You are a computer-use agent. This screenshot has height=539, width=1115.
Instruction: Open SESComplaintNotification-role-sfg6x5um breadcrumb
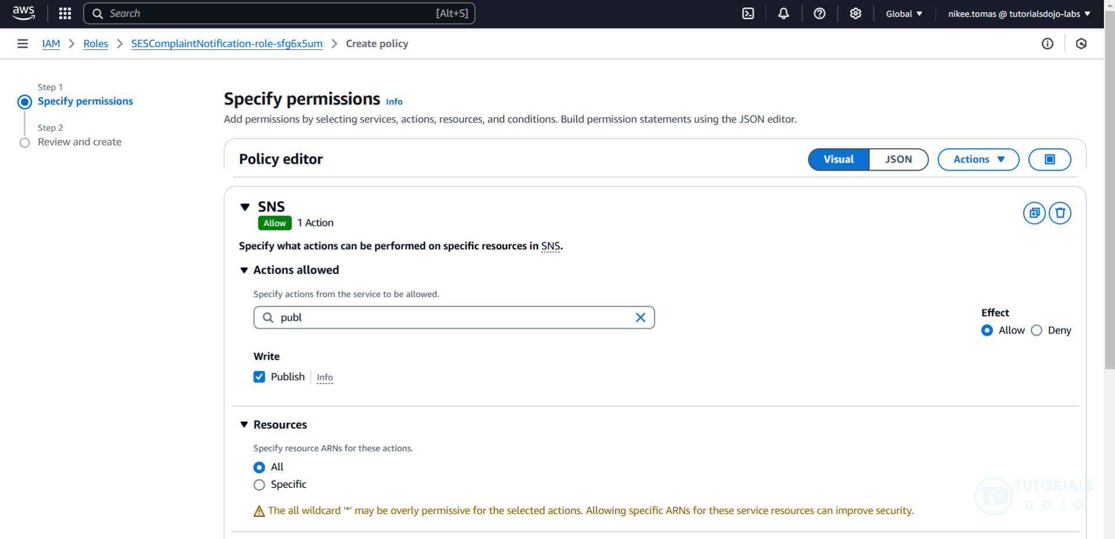[x=226, y=44]
